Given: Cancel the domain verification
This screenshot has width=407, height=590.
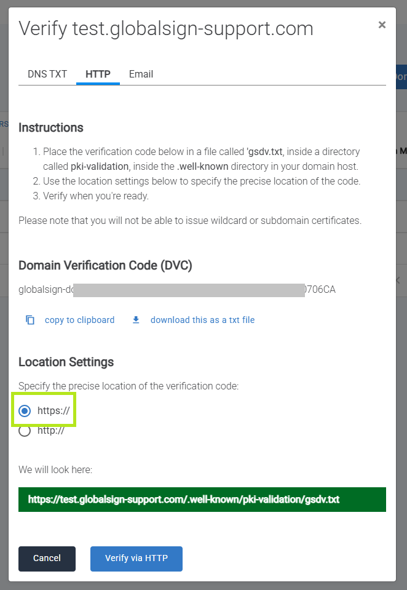Looking at the screenshot, I should pyautogui.click(x=47, y=559).
